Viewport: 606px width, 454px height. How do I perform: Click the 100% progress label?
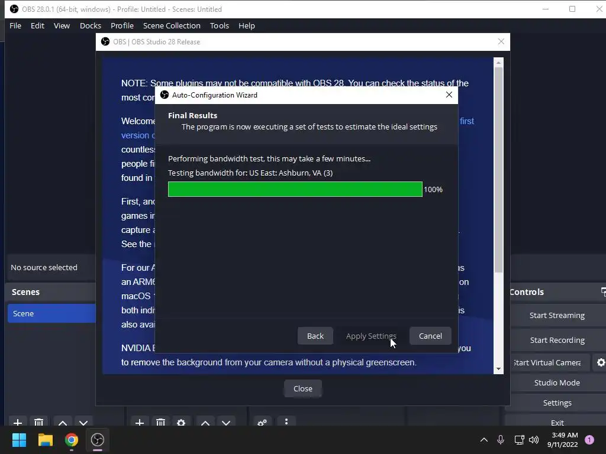[x=433, y=190]
